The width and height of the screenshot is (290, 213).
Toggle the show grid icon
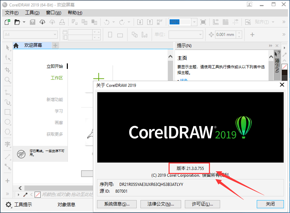tap(226, 22)
